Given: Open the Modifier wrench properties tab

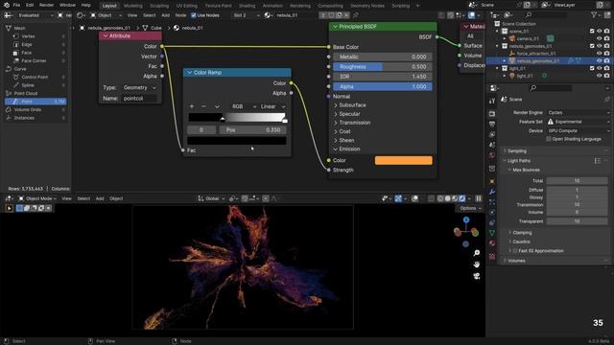Looking at the screenshot, I should [492, 192].
